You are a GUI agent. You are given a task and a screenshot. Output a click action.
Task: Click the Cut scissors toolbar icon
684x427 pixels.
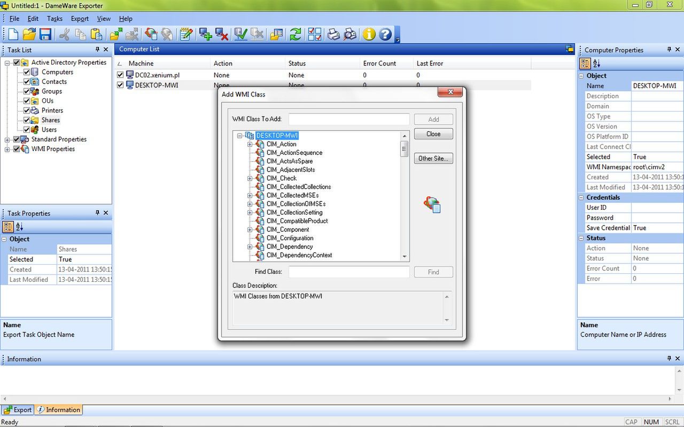click(x=64, y=35)
